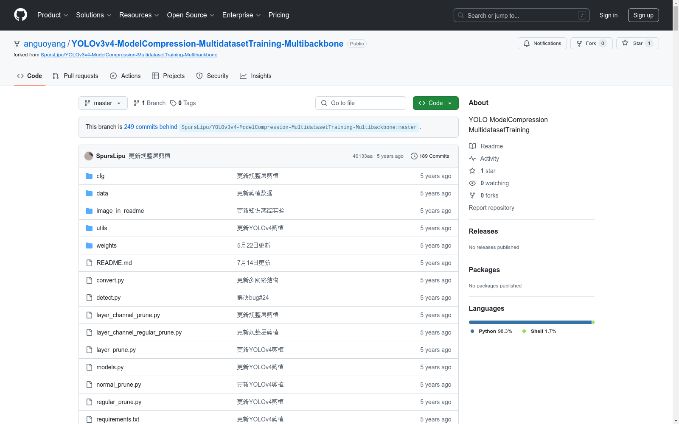Click the utils folder icon

tap(89, 228)
